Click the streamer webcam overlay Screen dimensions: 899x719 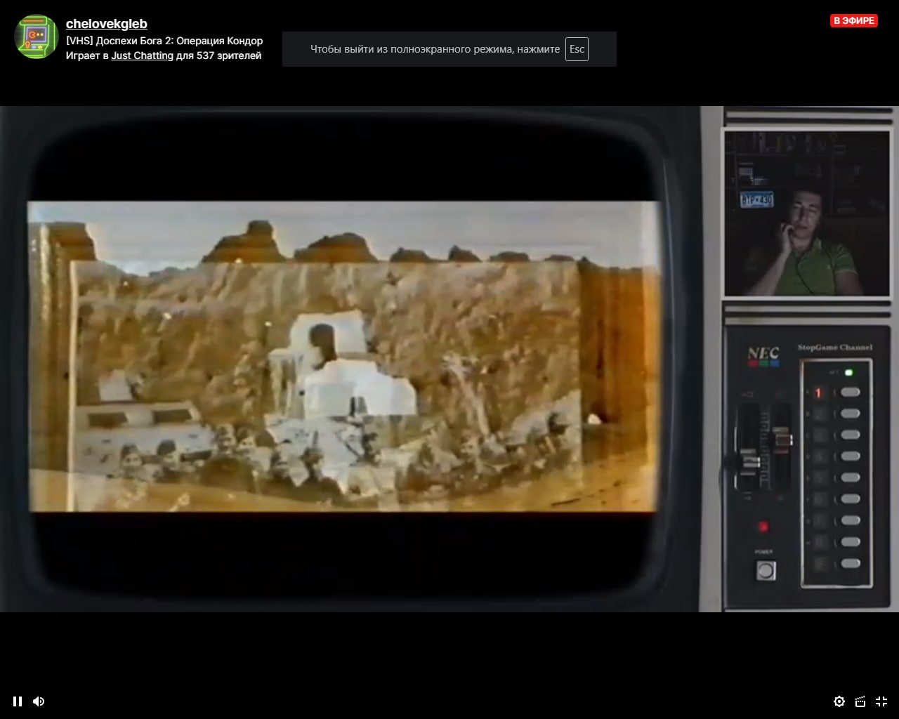806,213
